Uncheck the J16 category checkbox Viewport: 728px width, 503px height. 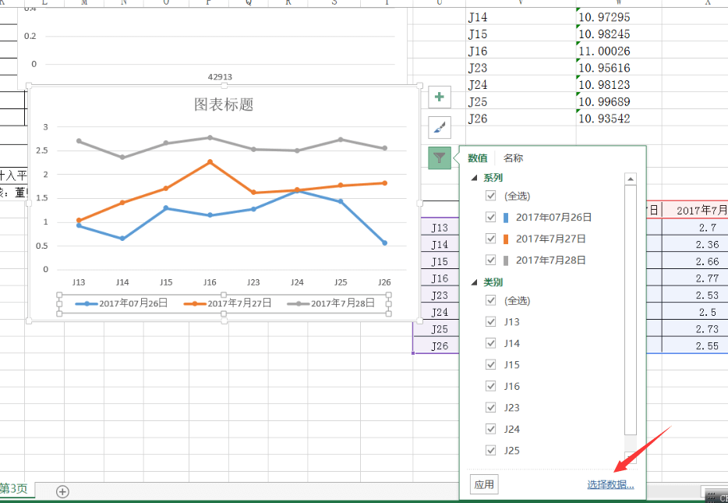point(491,385)
